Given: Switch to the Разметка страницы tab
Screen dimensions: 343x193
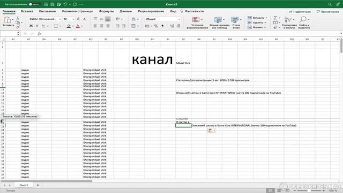Looking at the screenshot, I should click(x=77, y=11).
